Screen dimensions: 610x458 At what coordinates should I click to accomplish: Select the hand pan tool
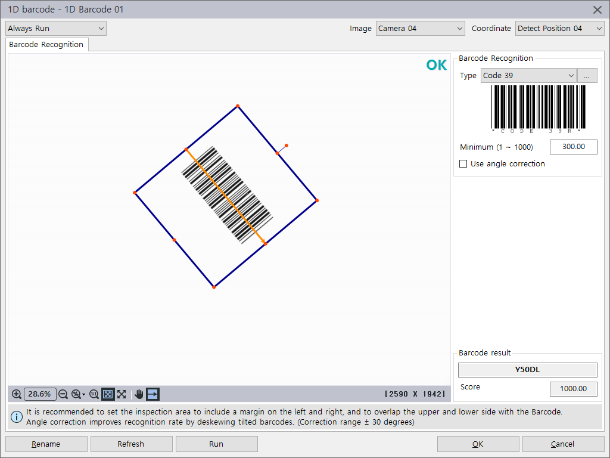139,394
